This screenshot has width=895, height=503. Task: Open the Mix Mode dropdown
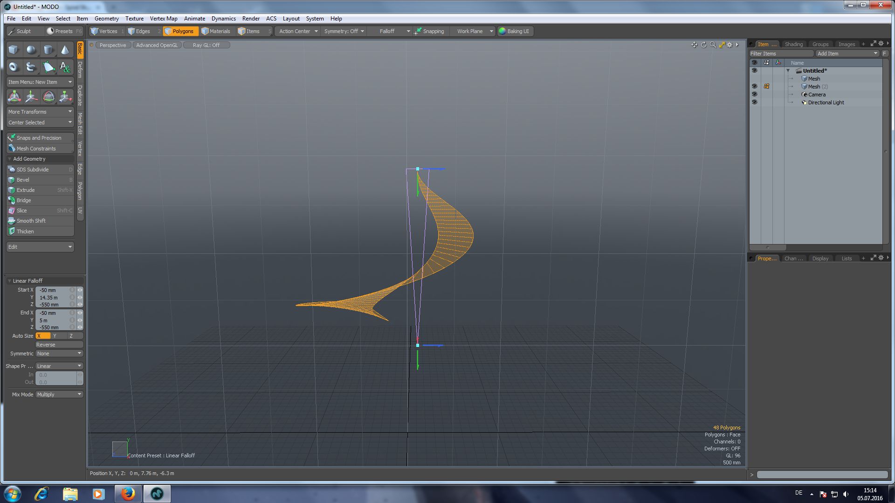click(x=59, y=394)
